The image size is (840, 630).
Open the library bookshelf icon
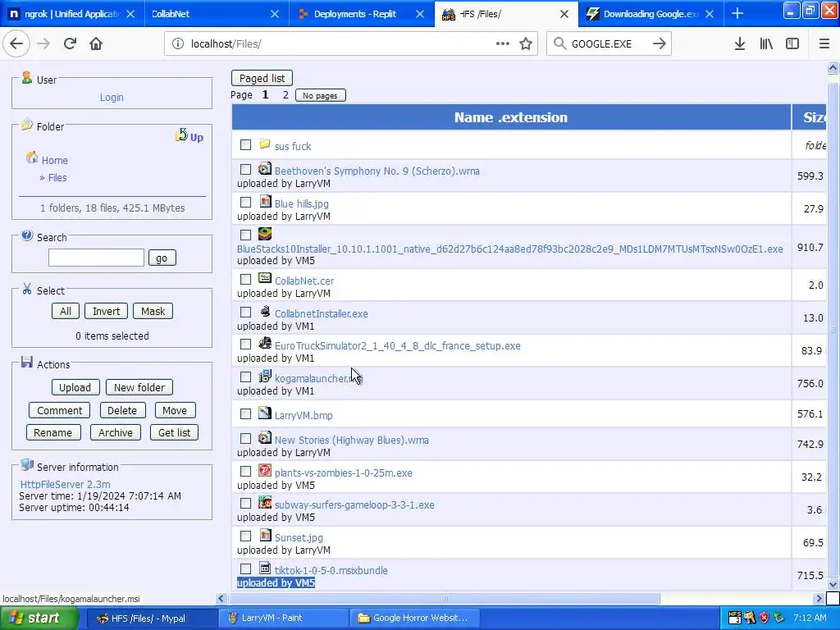[766, 44]
